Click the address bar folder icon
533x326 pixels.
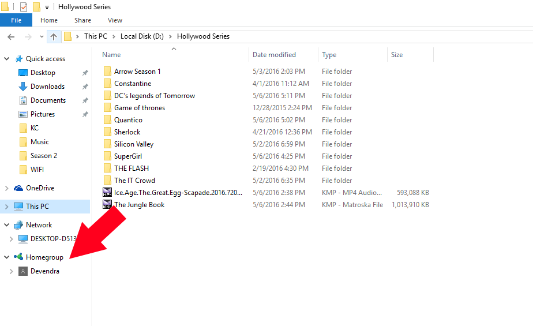point(68,37)
